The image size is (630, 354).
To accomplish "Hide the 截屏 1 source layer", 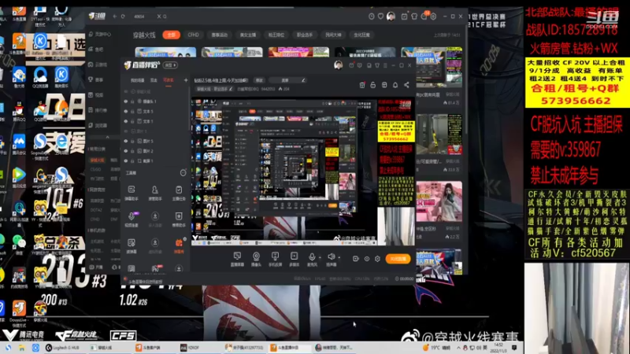I will coord(126,161).
